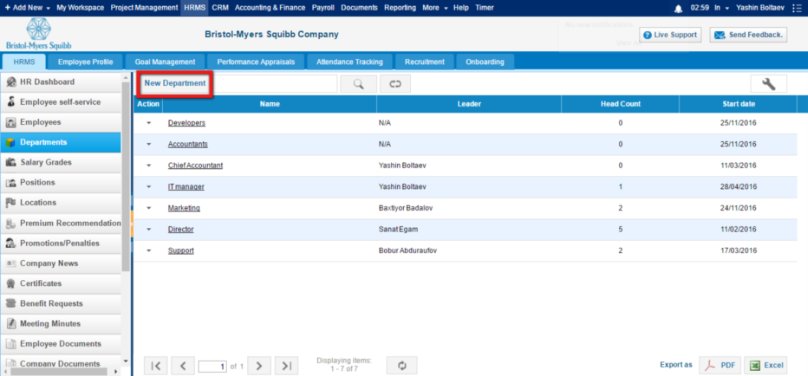Expand action menu for Marketing row
Screen dimensions: 808x376
149,209
